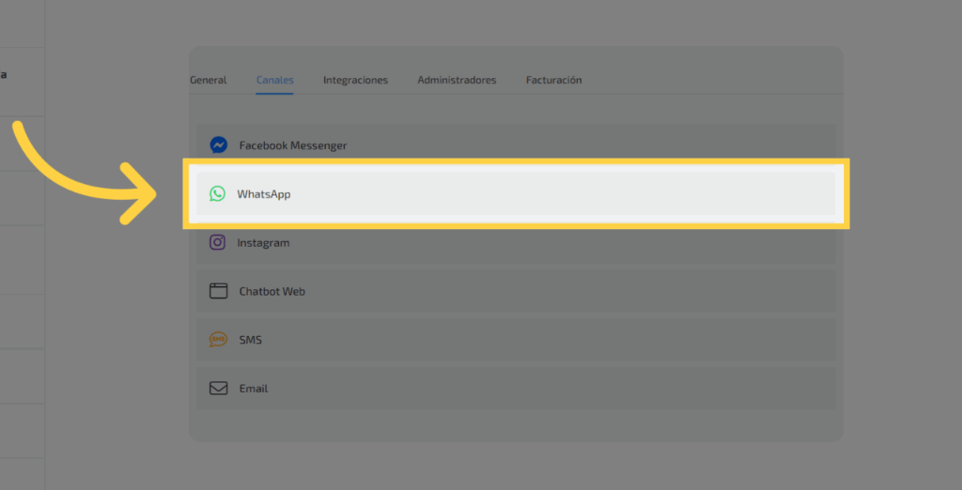Click the yellow arrow pointing to WhatsApp
Screen dimensions: 962x490
[85, 178]
